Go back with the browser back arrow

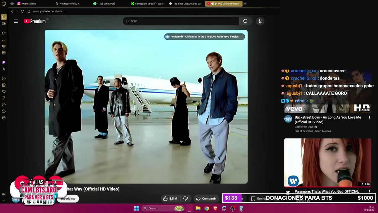click(x=12, y=11)
